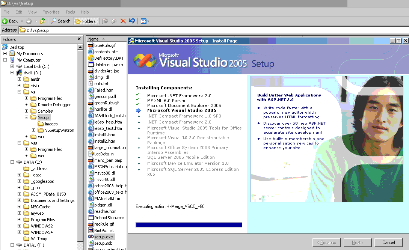Open the Back button history dropdown arrow

click(x=22, y=21)
